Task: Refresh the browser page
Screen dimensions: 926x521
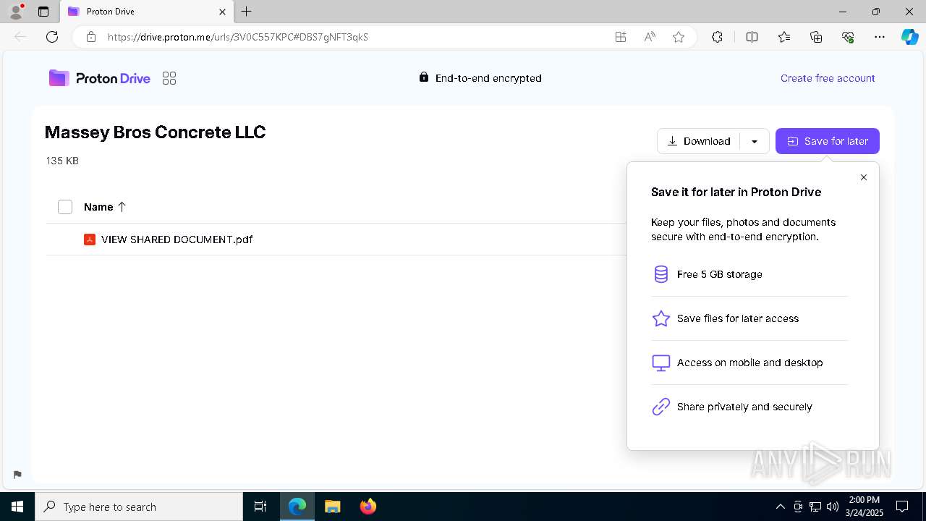Action: click(x=52, y=37)
